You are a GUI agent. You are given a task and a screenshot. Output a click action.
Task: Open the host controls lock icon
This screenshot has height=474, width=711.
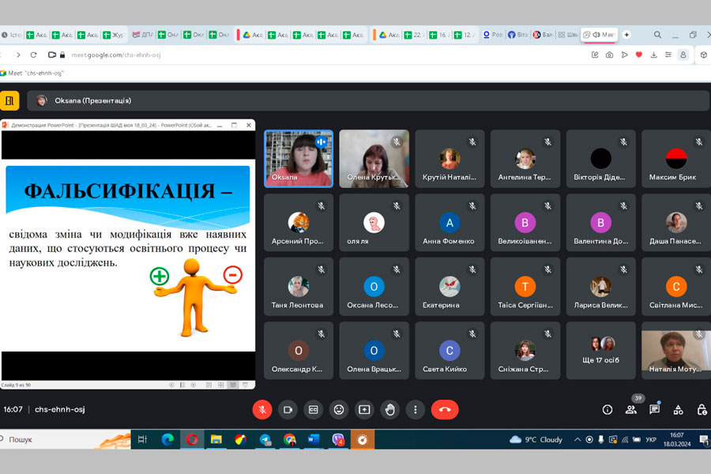coord(702,409)
